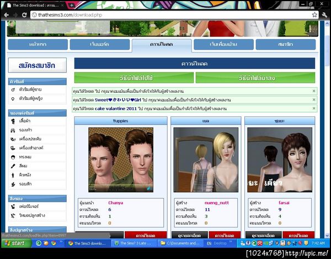Click the black details button under nueng_nutt card
Screen dimensions: 331x259
point(190,235)
